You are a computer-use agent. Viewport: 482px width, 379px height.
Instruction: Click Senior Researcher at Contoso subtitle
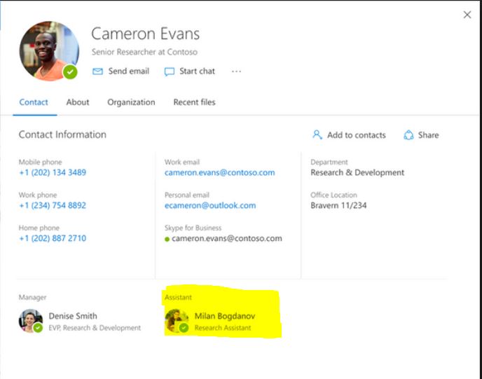click(144, 52)
